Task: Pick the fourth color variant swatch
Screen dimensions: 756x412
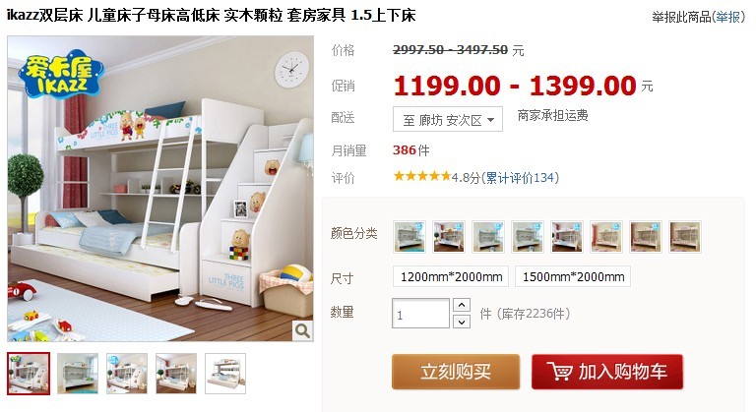Action: point(528,237)
